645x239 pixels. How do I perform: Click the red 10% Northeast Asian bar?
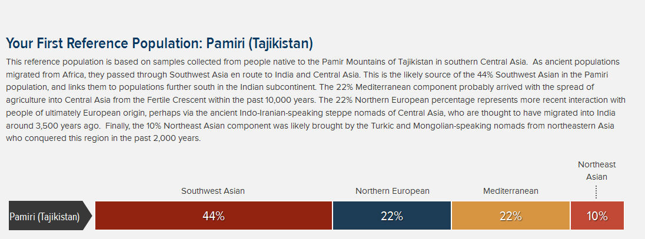click(597, 216)
